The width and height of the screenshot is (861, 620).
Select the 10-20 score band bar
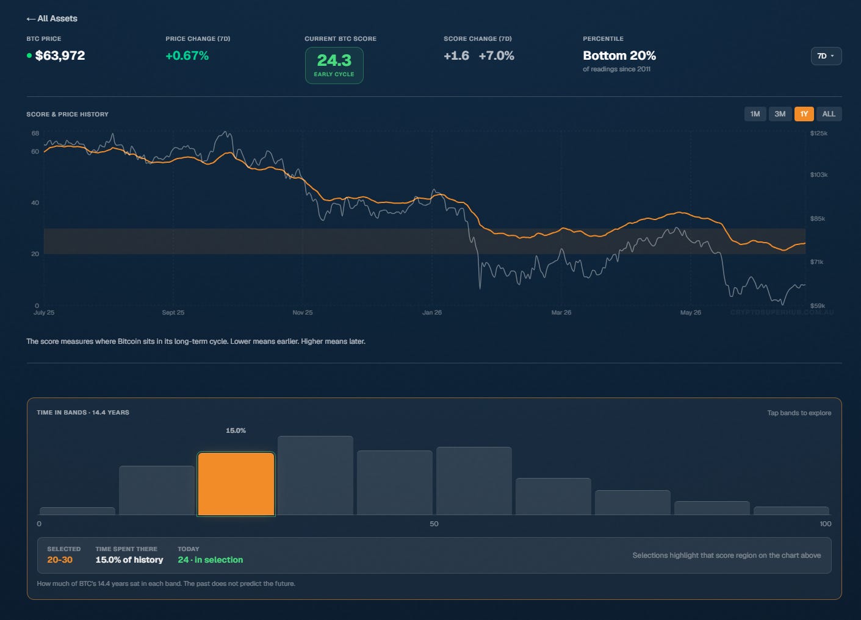click(157, 490)
